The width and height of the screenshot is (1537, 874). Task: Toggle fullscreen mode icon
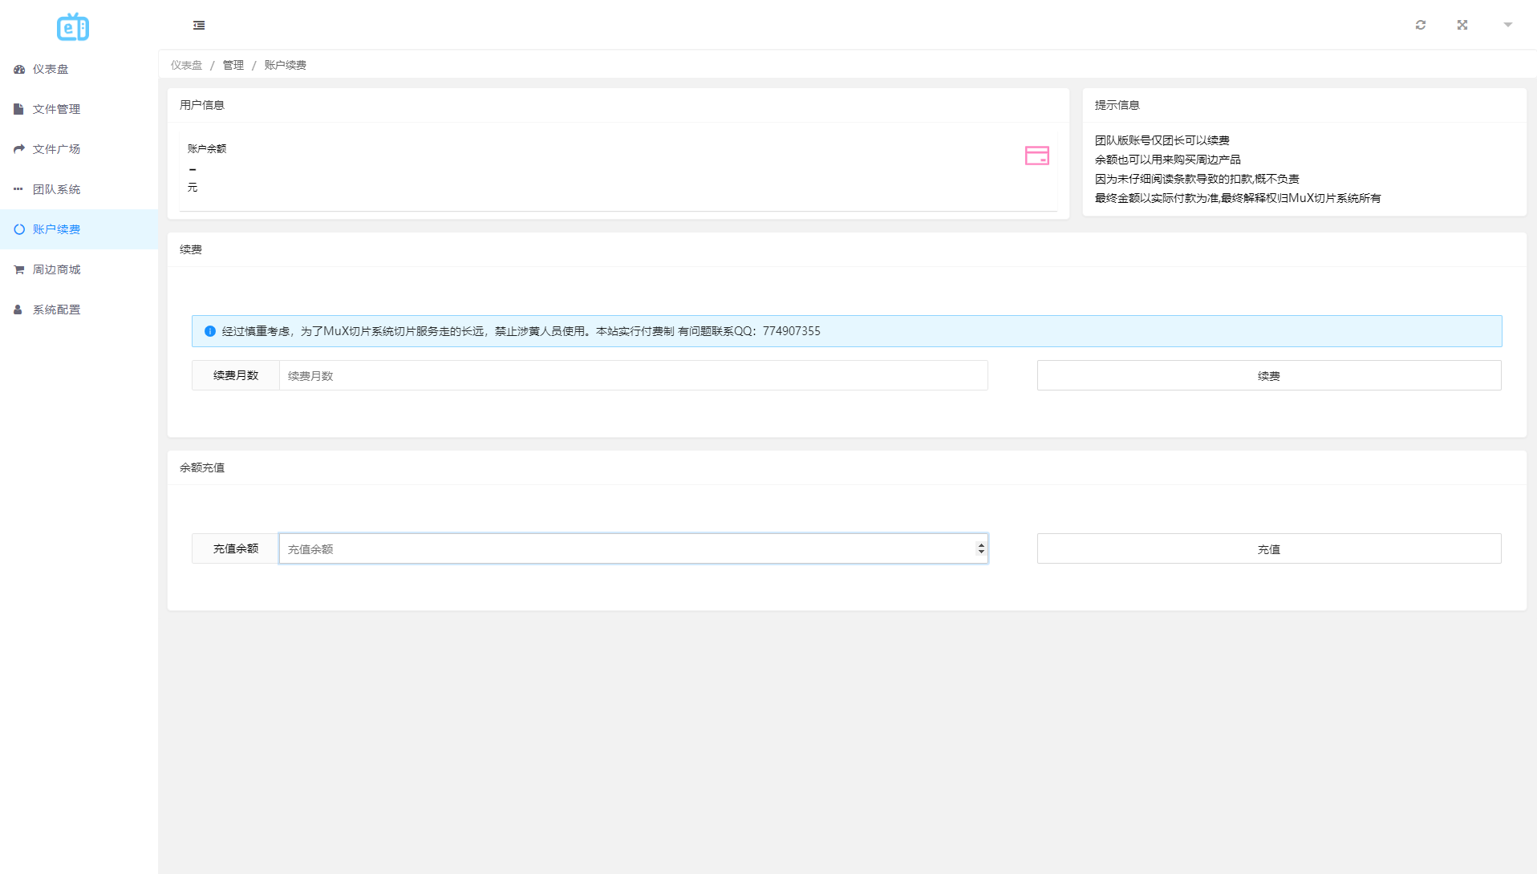[1462, 26]
